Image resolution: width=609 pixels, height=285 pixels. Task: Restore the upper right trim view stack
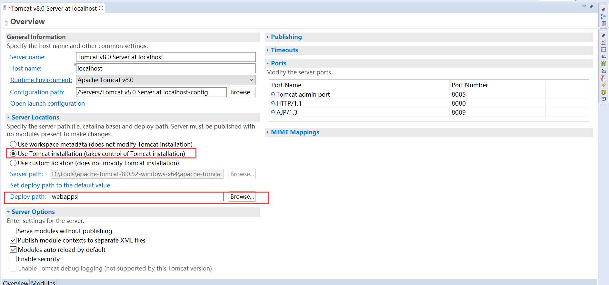click(x=604, y=9)
